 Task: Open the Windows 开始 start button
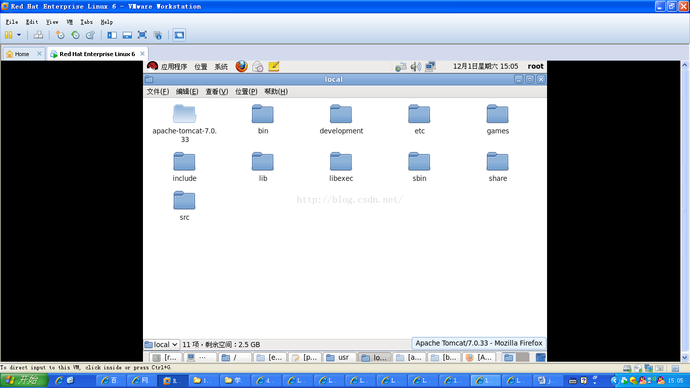24,380
